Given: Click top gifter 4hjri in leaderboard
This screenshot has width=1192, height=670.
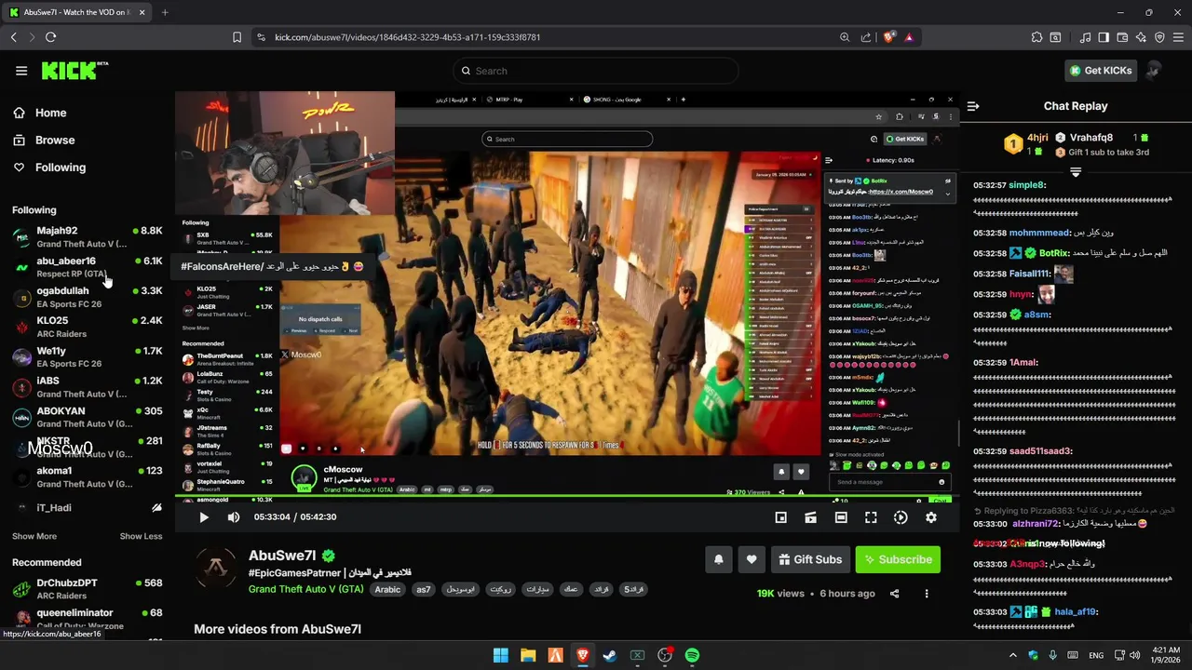Looking at the screenshot, I should 1037,138.
